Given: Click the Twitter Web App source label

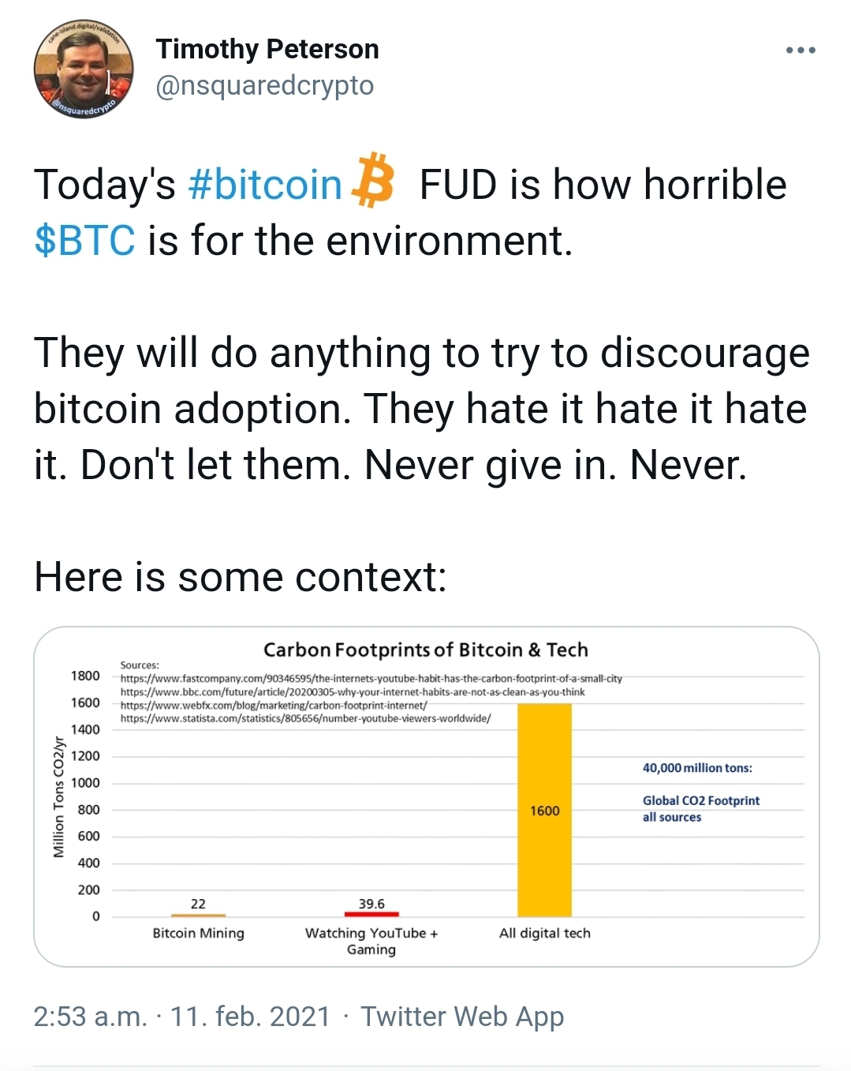Looking at the screenshot, I should coord(462,1017).
